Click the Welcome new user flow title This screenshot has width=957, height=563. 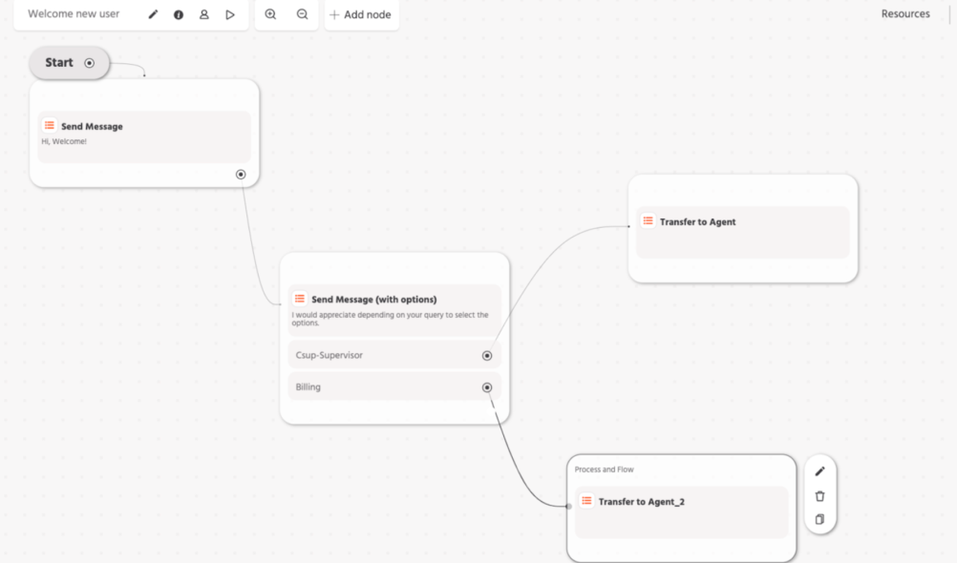click(74, 14)
